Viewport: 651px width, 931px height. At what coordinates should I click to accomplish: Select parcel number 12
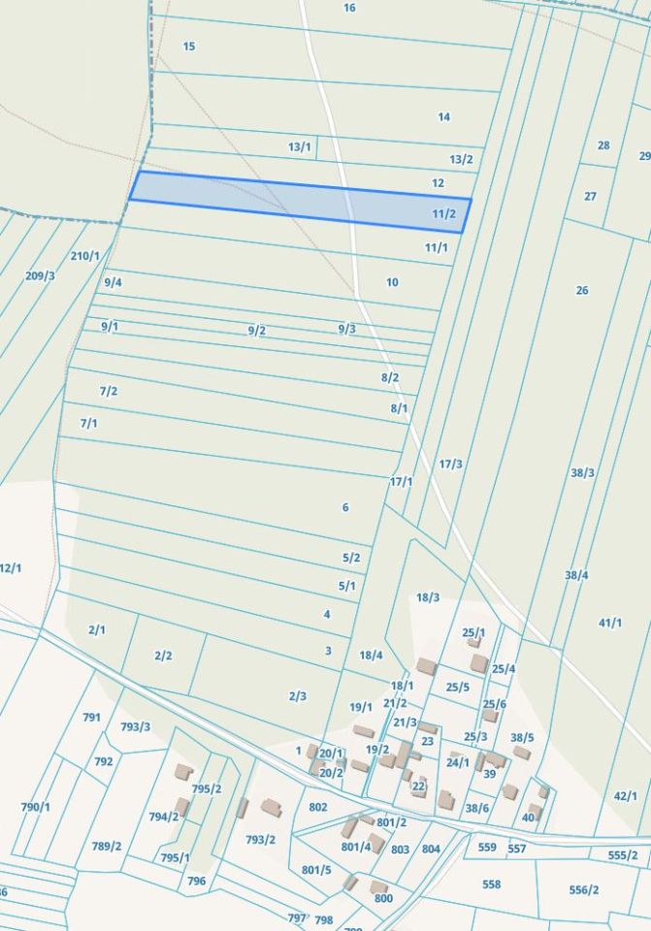438,183
